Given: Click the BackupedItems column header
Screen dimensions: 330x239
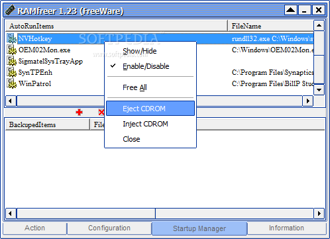Looking at the screenshot, I should point(48,124).
